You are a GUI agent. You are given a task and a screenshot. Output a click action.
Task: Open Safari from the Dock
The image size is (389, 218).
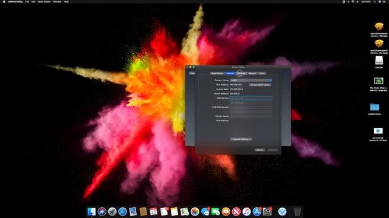pyautogui.click(x=123, y=211)
